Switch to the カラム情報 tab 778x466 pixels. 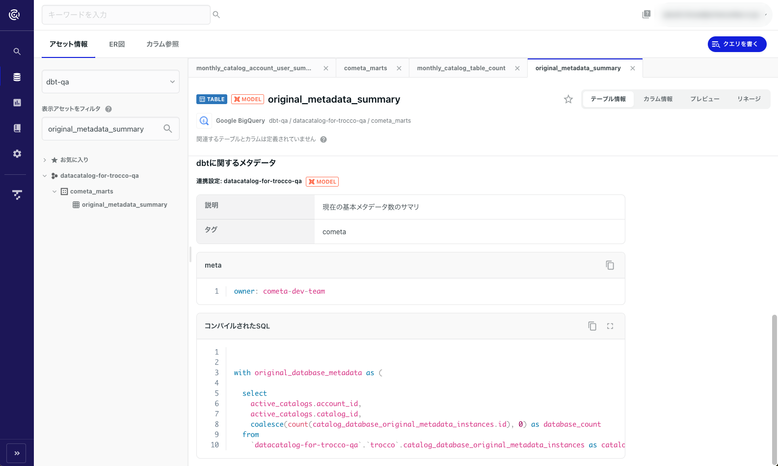(658, 99)
